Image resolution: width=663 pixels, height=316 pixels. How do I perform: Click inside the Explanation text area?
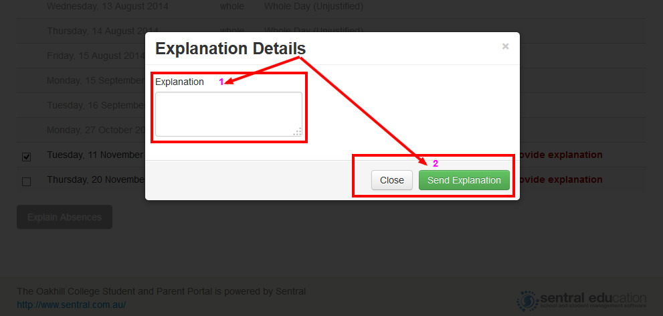point(229,114)
